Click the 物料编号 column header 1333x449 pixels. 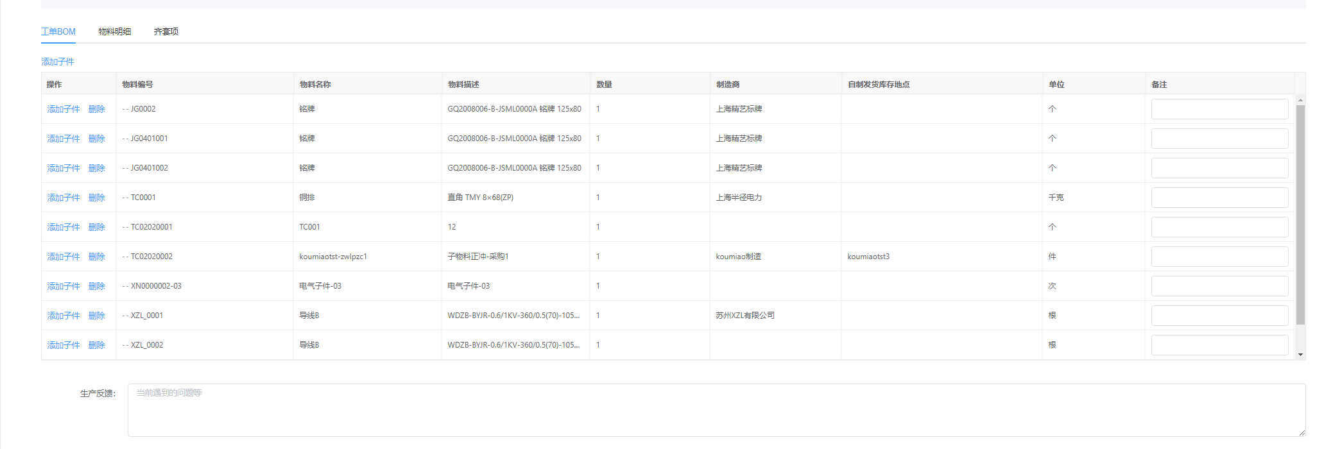coord(138,85)
